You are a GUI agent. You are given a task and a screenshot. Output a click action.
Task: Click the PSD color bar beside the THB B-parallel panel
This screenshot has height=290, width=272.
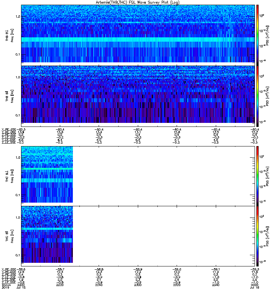point(257,96)
